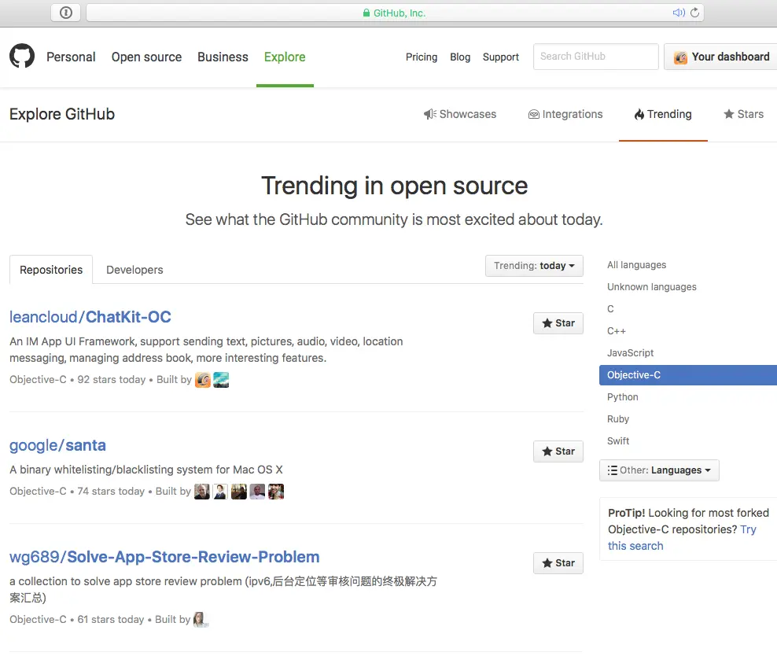Click '74 stars today' text
Viewport: 777px width, 667px height.
[111, 491]
